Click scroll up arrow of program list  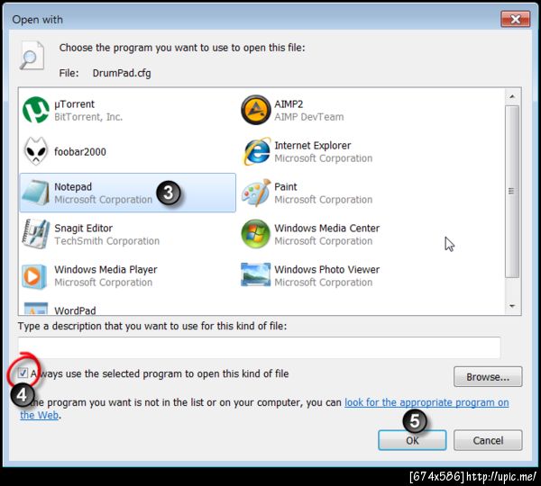[512, 96]
